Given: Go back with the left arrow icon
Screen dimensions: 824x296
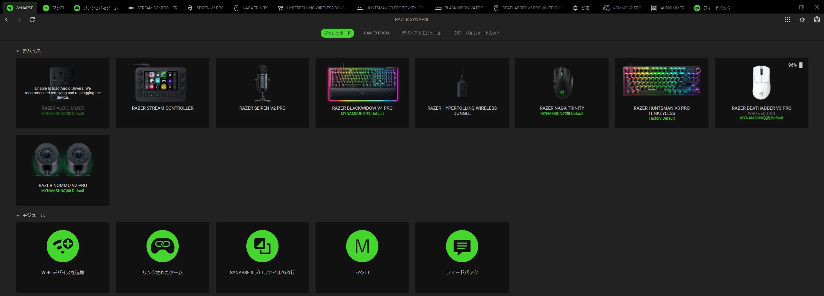Looking at the screenshot, I should (6, 20).
